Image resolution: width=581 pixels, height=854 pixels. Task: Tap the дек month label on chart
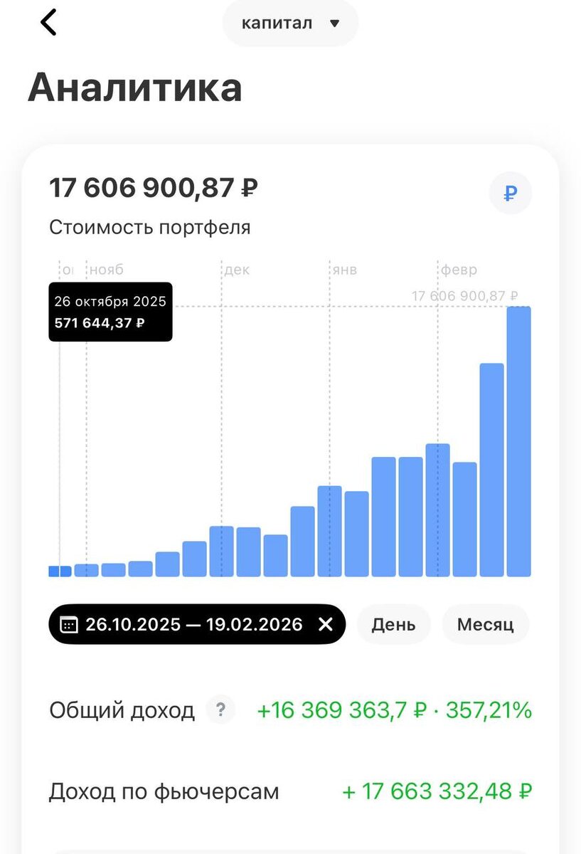(237, 270)
